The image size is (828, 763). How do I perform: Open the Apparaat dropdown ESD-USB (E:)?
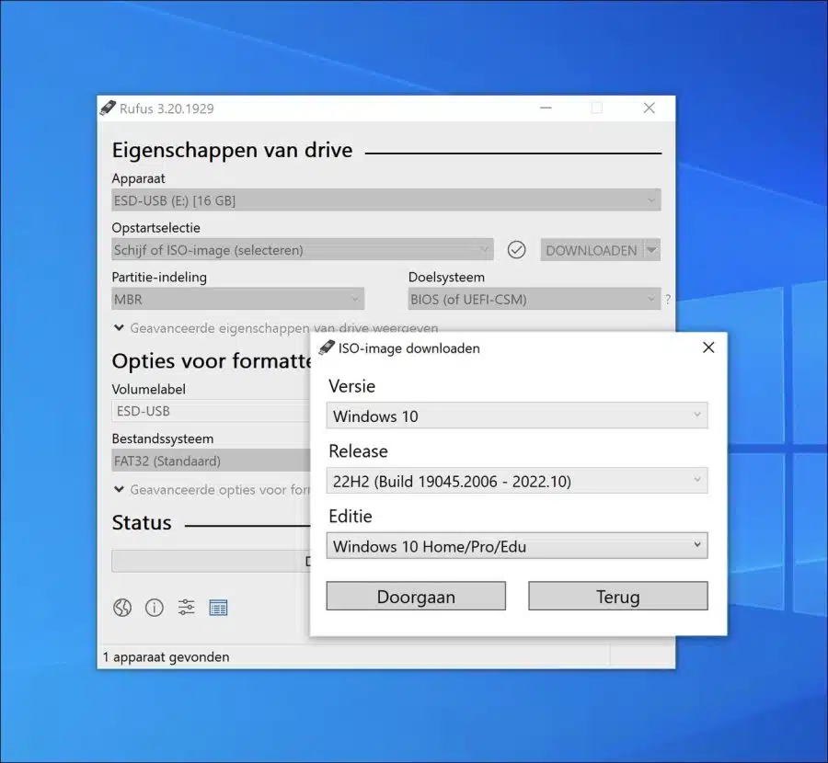point(386,200)
